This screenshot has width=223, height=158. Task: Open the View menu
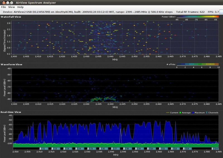pyautogui.click(x=11, y=7)
